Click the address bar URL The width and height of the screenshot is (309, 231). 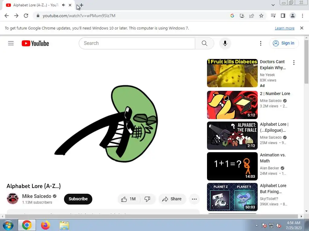point(79,16)
